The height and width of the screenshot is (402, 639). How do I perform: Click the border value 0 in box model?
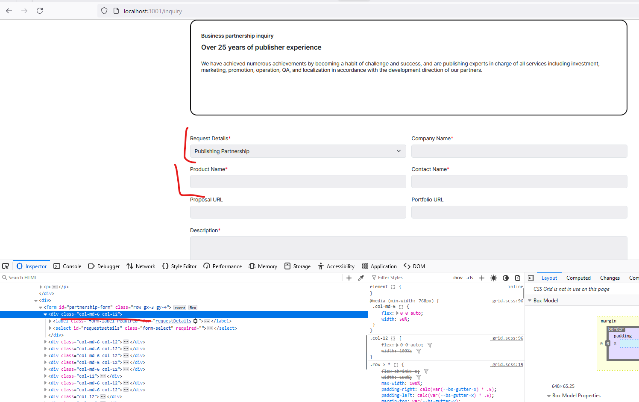(607, 343)
